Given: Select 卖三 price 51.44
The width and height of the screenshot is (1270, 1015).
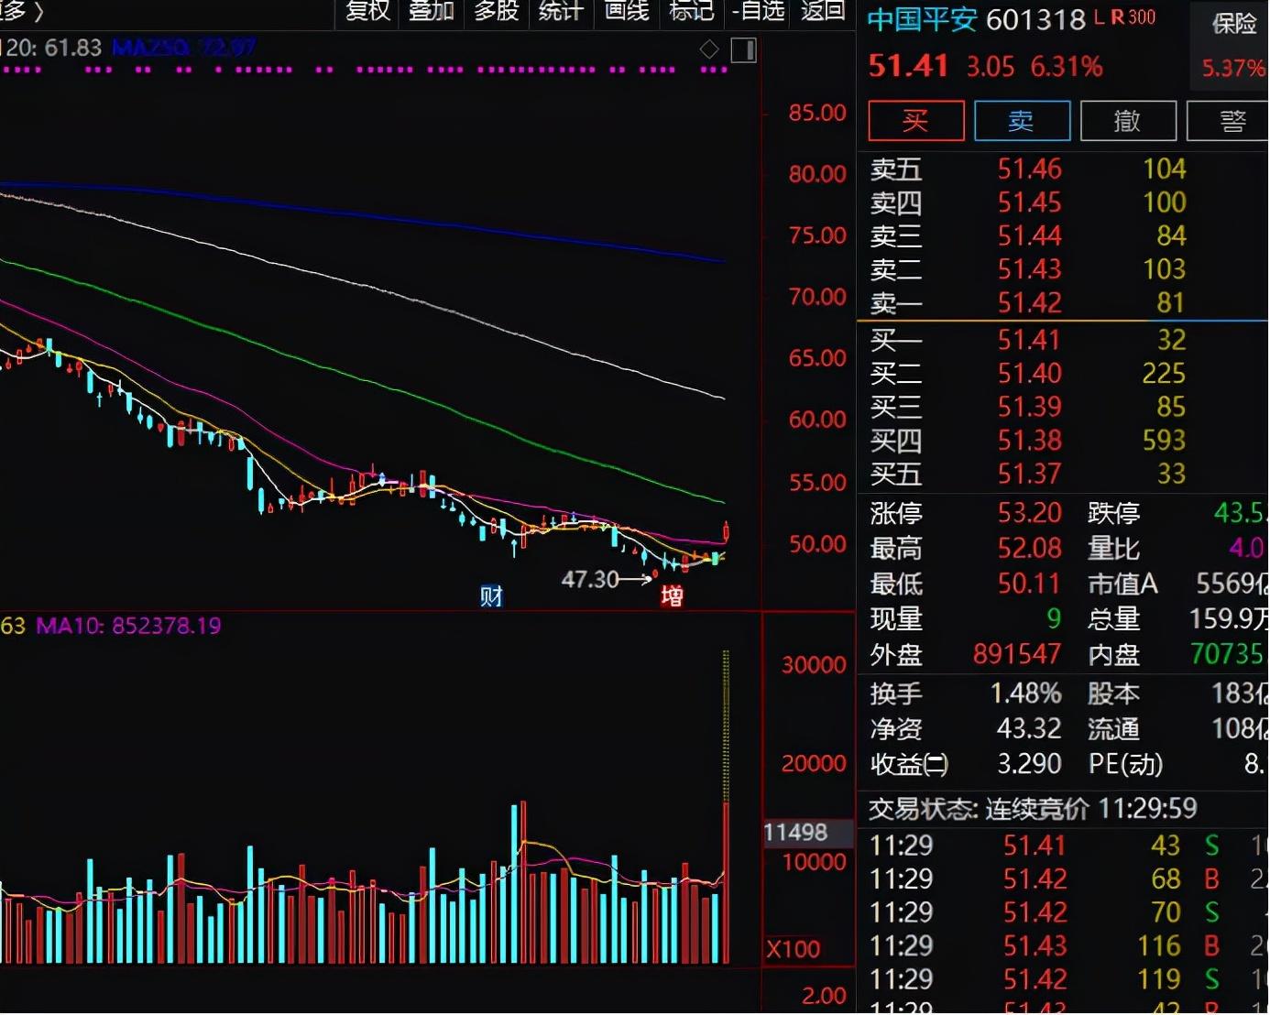Looking at the screenshot, I should 1029,236.
